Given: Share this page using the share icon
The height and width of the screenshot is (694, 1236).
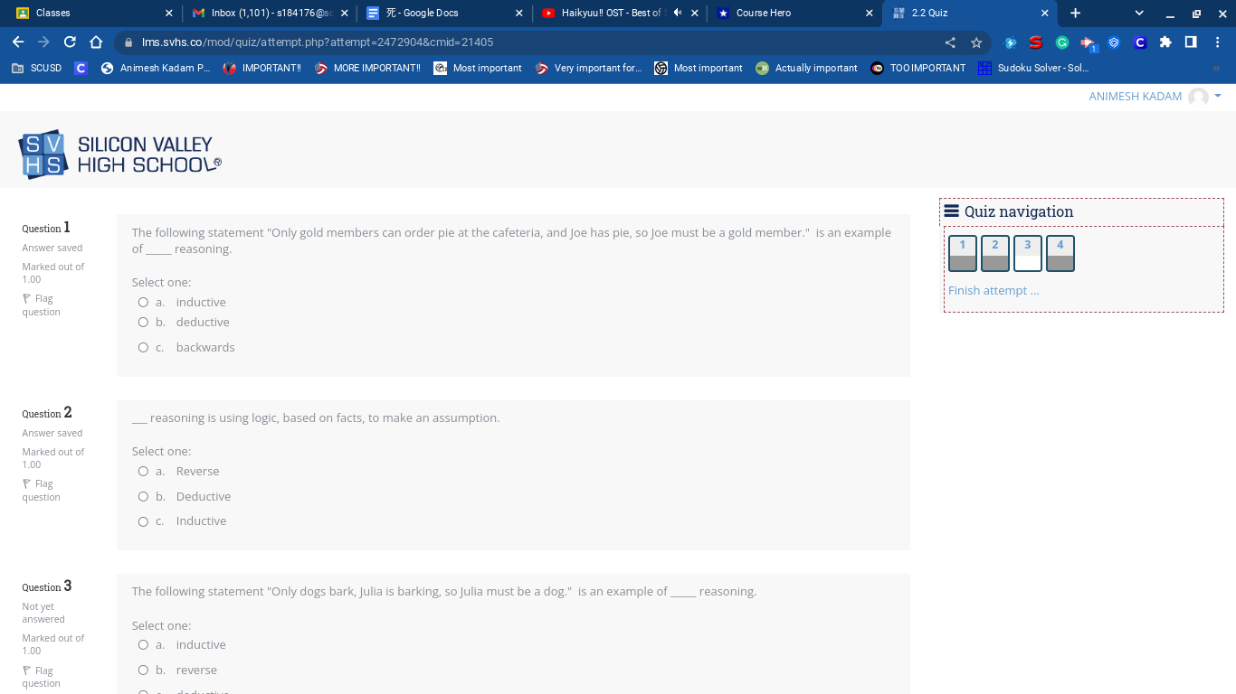Looking at the screenshot, I should click(950, 42).
